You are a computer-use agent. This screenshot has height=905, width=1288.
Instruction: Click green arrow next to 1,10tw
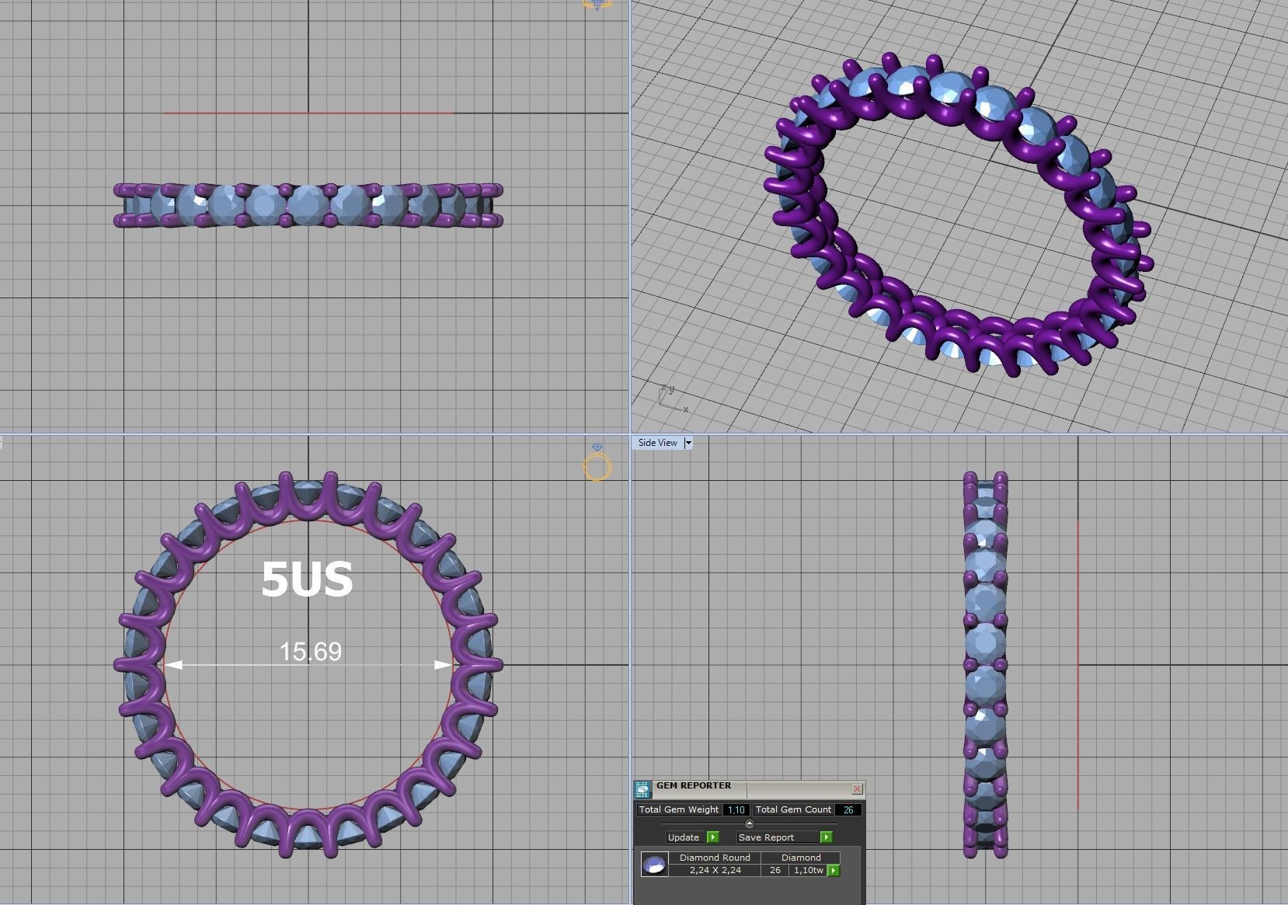[834, 871]
